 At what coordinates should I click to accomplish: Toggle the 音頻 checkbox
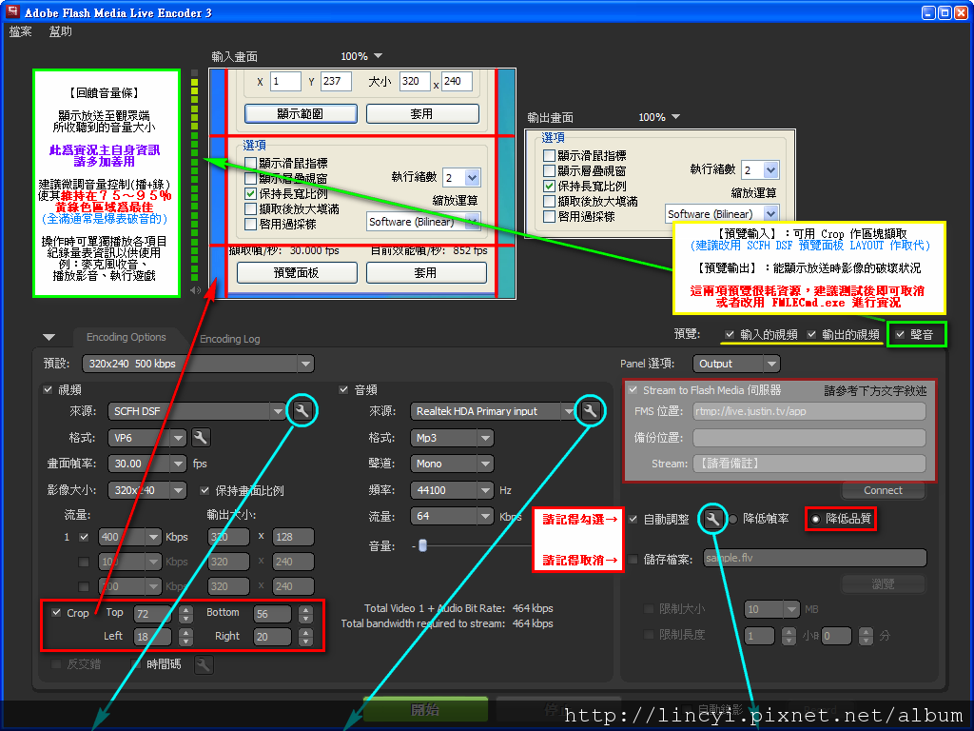point(343,389)
